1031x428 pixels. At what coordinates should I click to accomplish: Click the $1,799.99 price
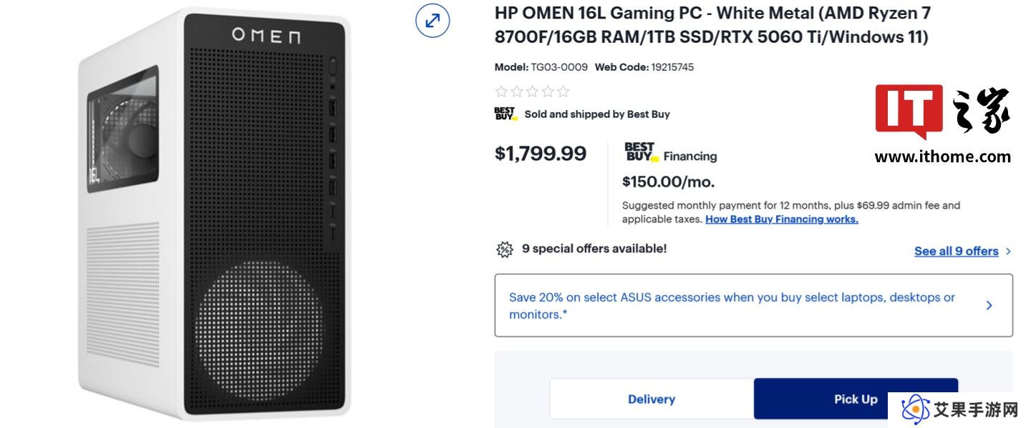point(541,153)
